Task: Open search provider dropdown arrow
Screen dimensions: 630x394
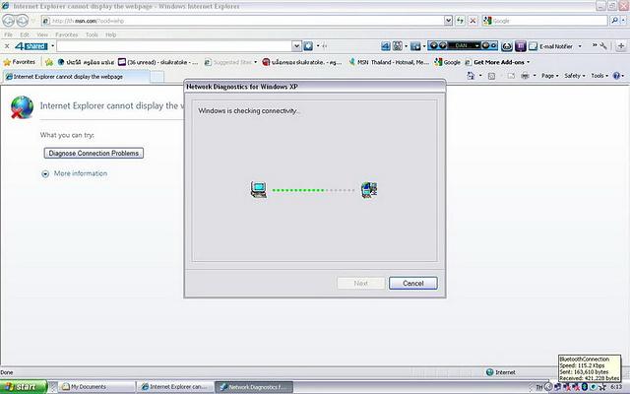Action: (625, 21)
